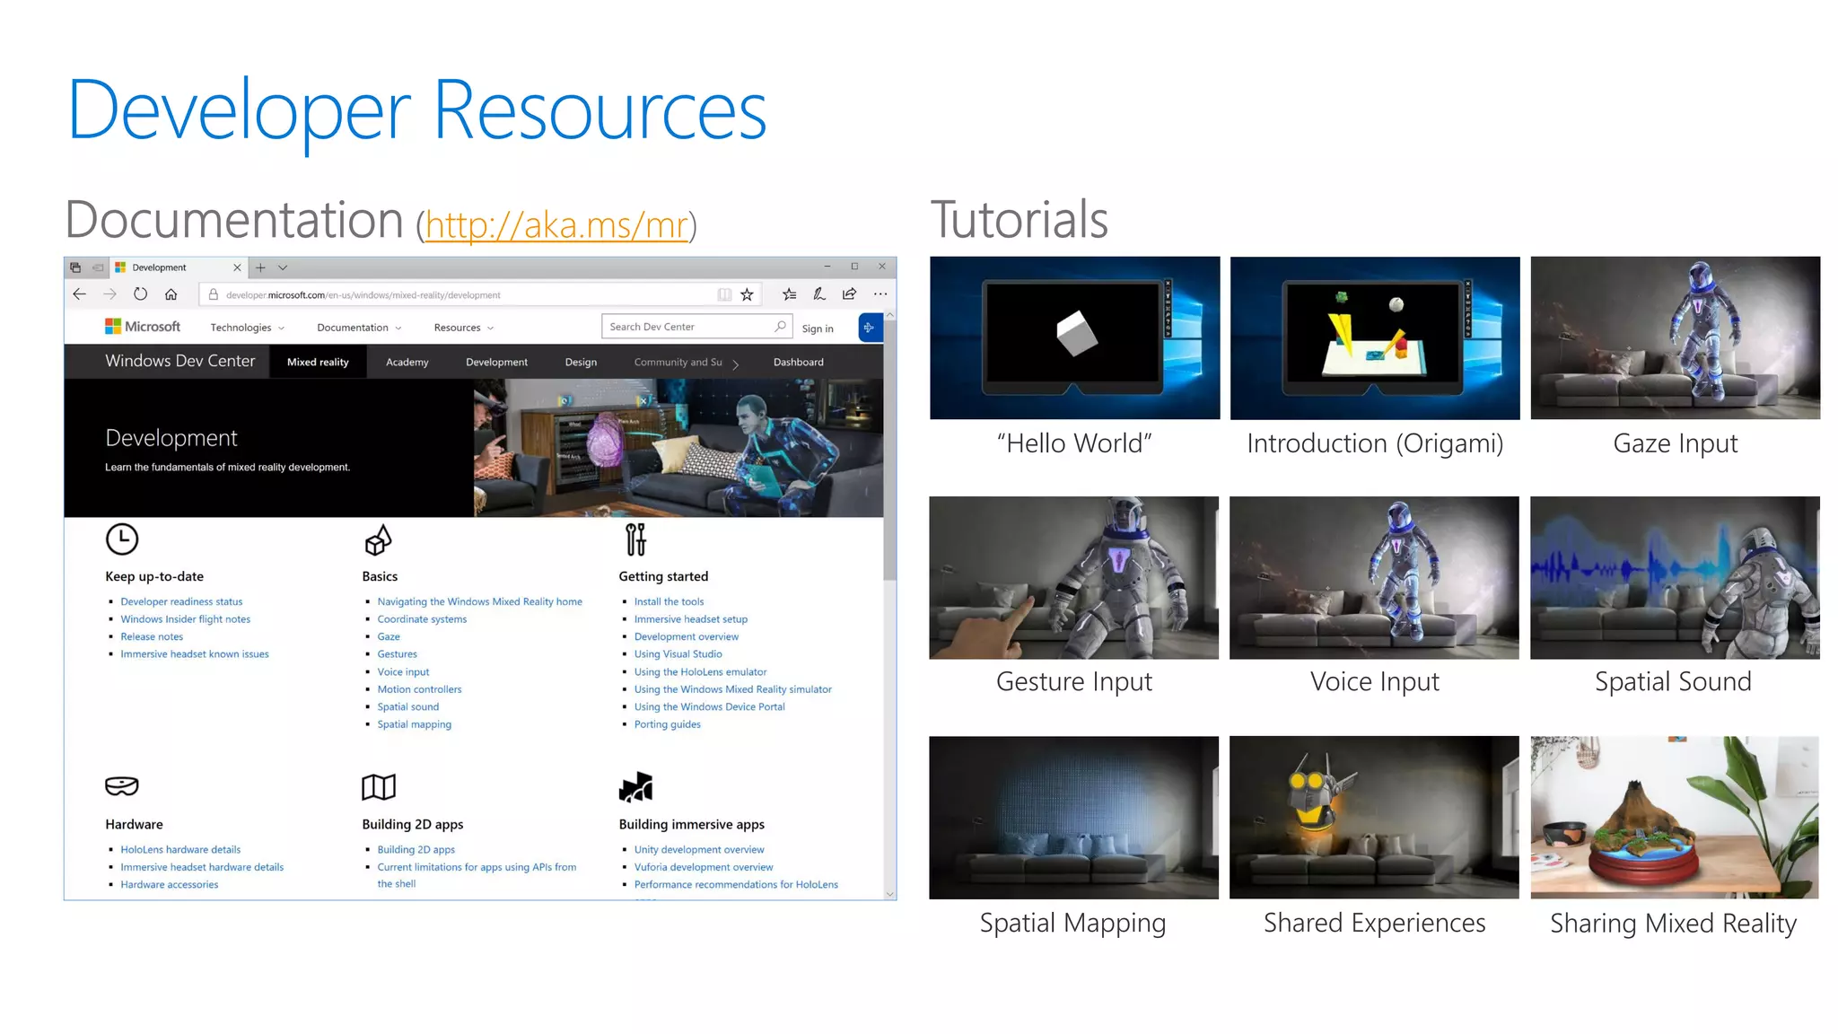Click Sign in link
The image size is (1838, 1034).
point(818,329)
